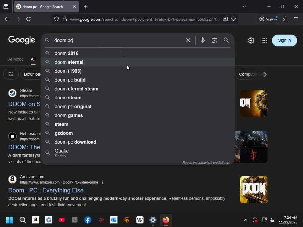Screen dimensions: 303x227
Task: Clear the Google search box text
Action: [188, 40]
